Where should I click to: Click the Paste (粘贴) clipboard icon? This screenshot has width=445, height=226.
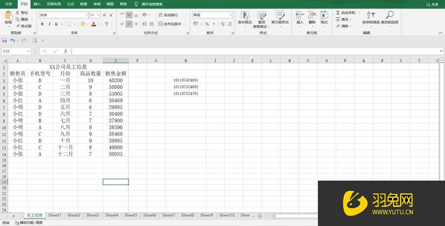[x=8, y=15]
